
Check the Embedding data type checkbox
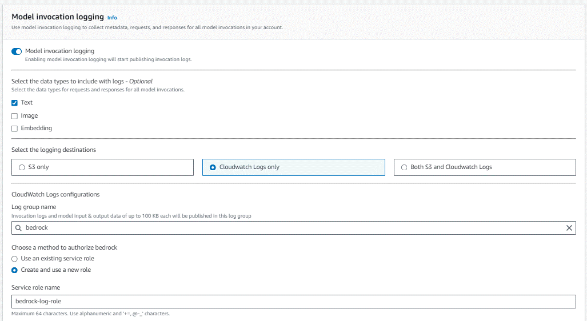pos(15,129)
